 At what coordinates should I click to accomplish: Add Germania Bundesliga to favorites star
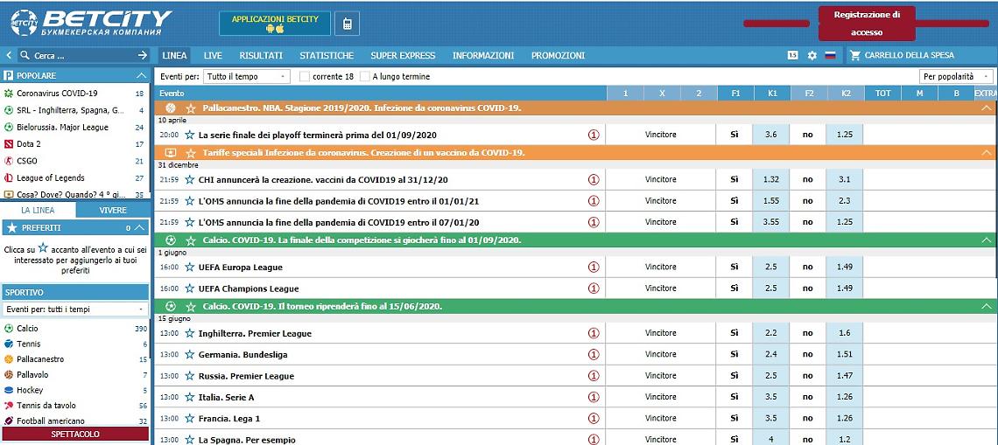pyautogui.click(x=189, y=355)
